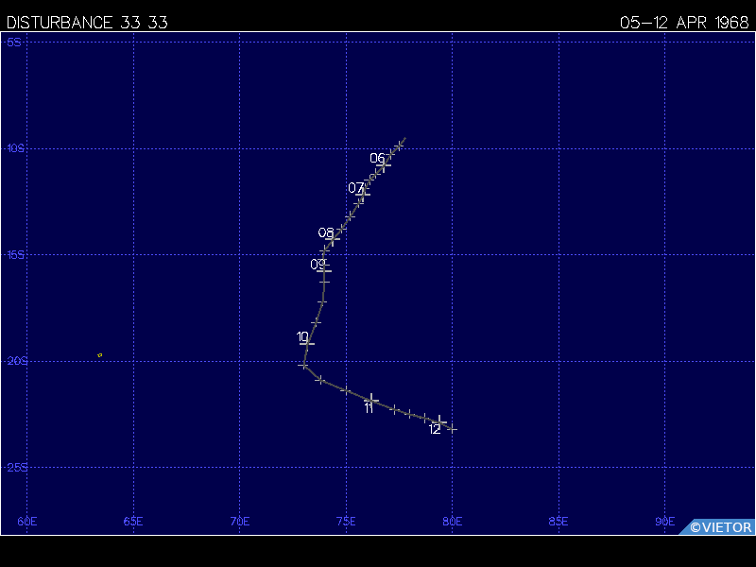Click the VIETOR copyright badge

pos(717,527)
